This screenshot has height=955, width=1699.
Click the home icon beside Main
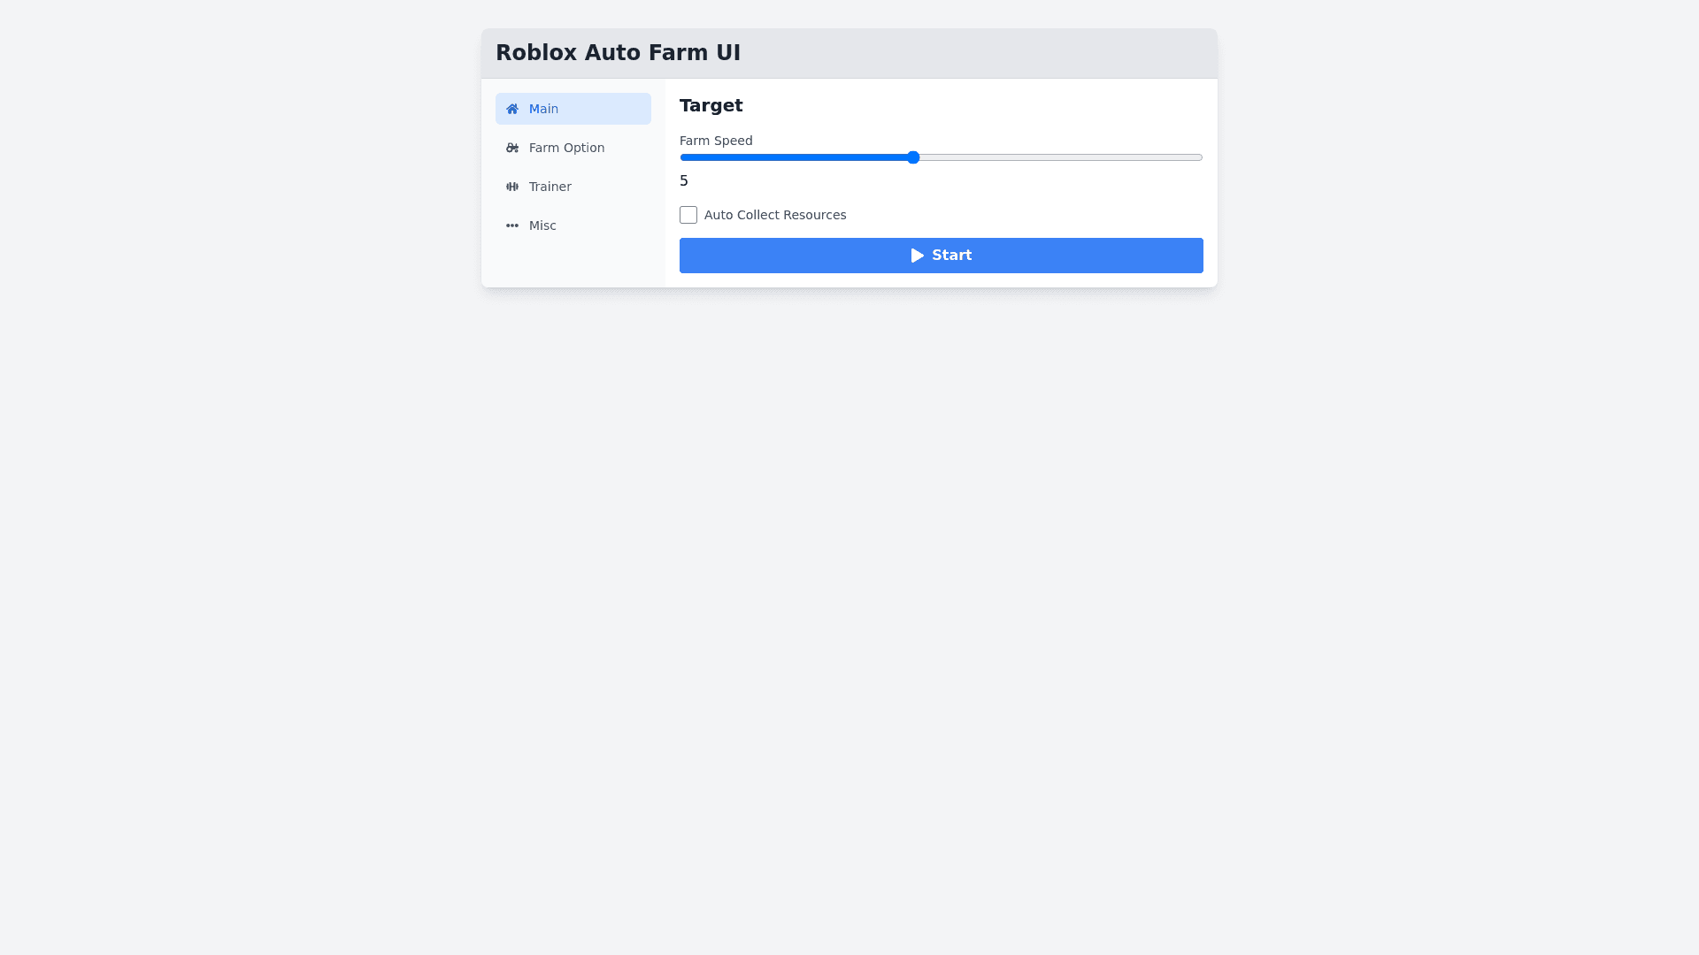click(512, 109)
